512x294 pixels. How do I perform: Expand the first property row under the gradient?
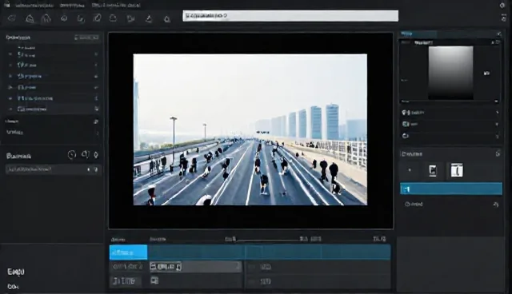[x=450, y=113]
